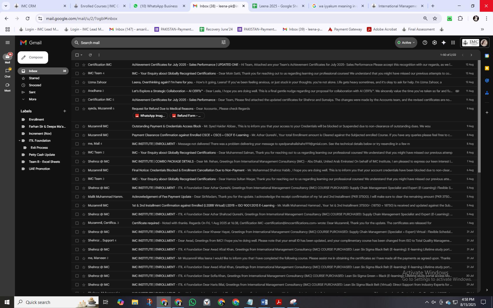This screenshot has width=493, height=308.
Task: Open the Enrollment label
Action: (x=36, y=119)
